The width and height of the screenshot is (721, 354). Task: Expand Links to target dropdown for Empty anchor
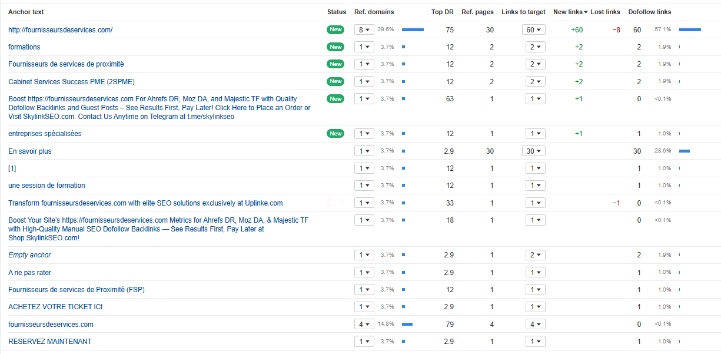coord(533,255)
